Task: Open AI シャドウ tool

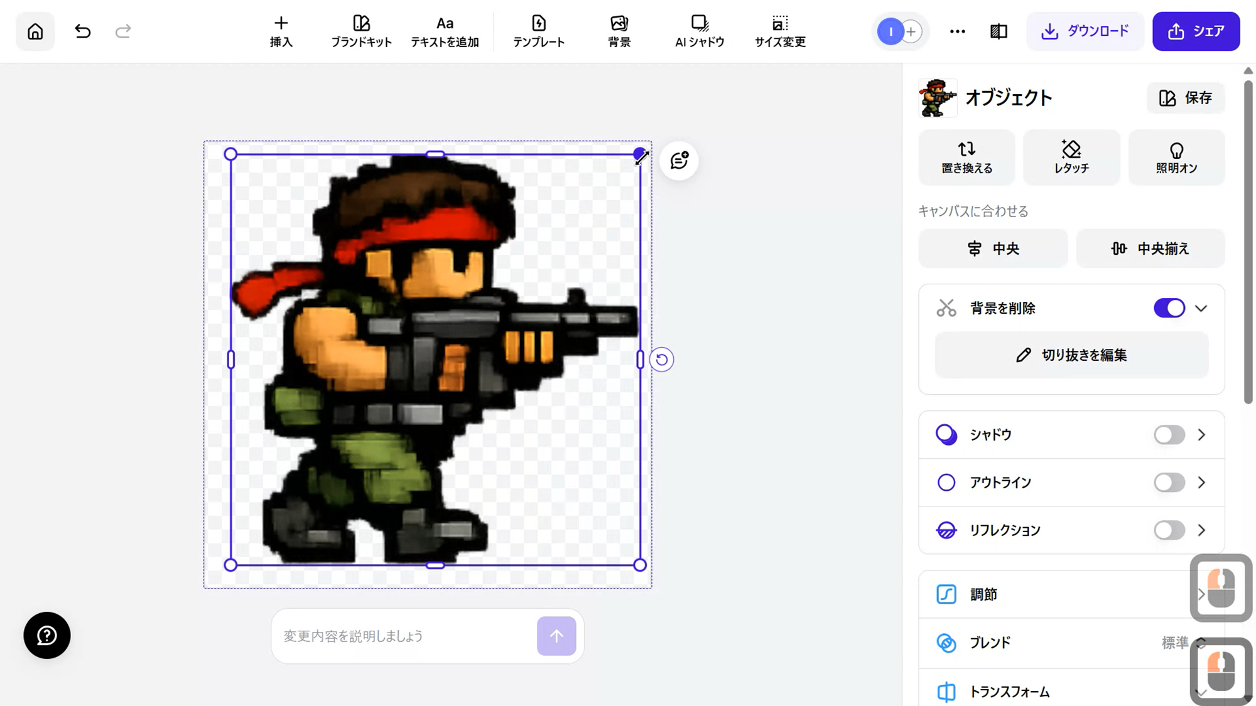Action: pyautogui.click(x=700, y=31)
